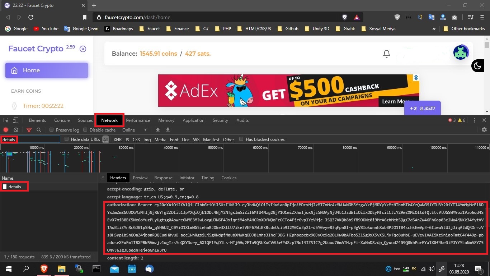Viewport: 490px width, 276px height.
Task: Open the browser main menu icon
Action: coord(482,17)
